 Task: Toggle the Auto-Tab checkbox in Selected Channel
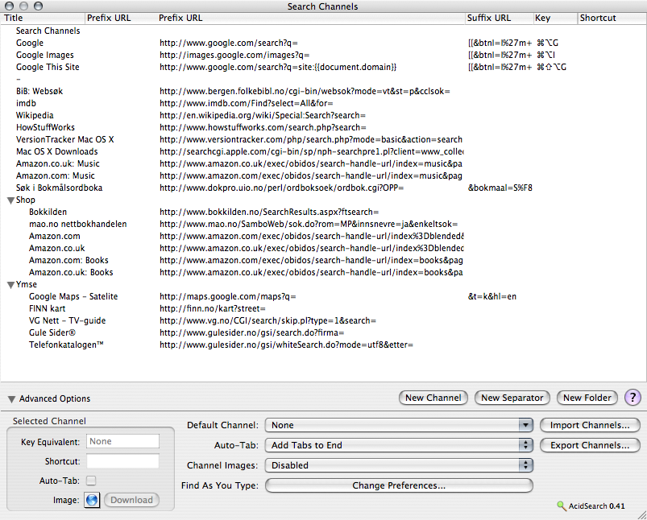coord(91,481)
